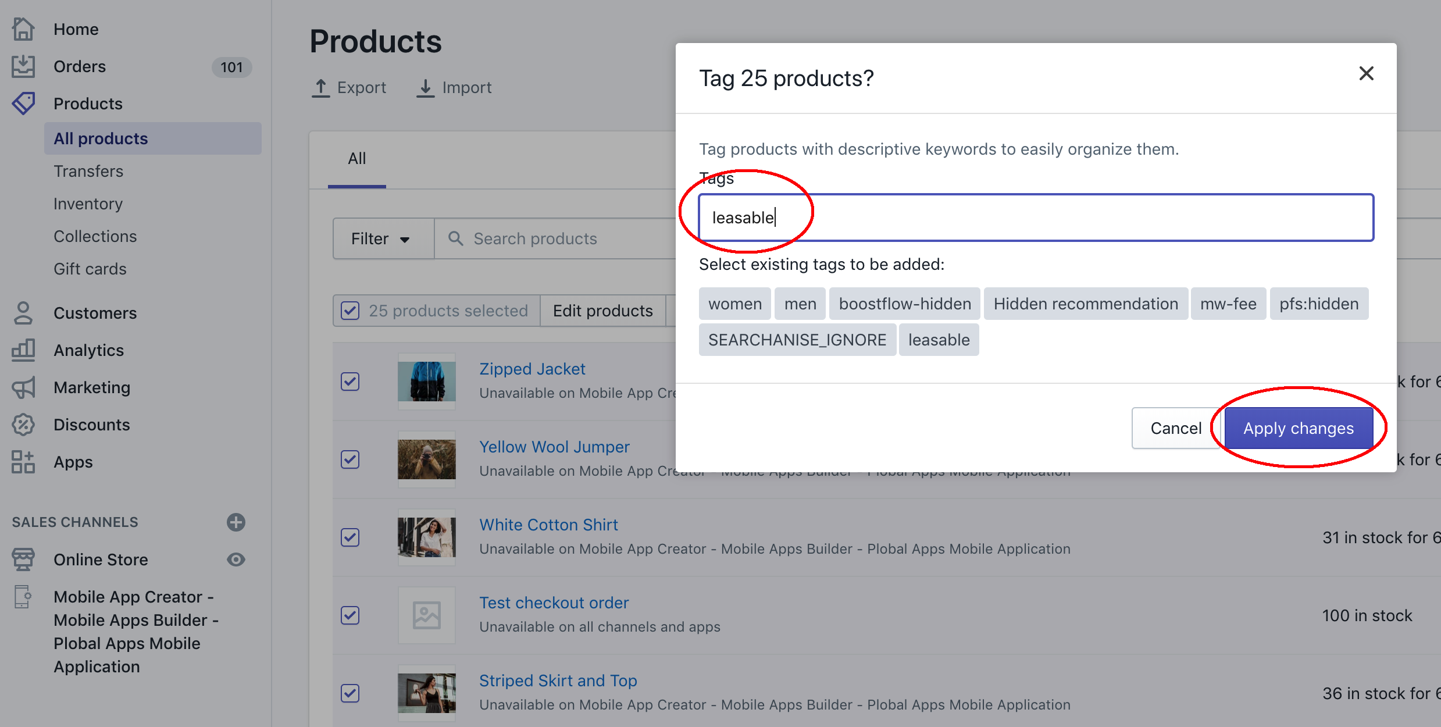1441x727 pixels.
Task: Click the Apps grid icon
Action: tap(23, 462)
